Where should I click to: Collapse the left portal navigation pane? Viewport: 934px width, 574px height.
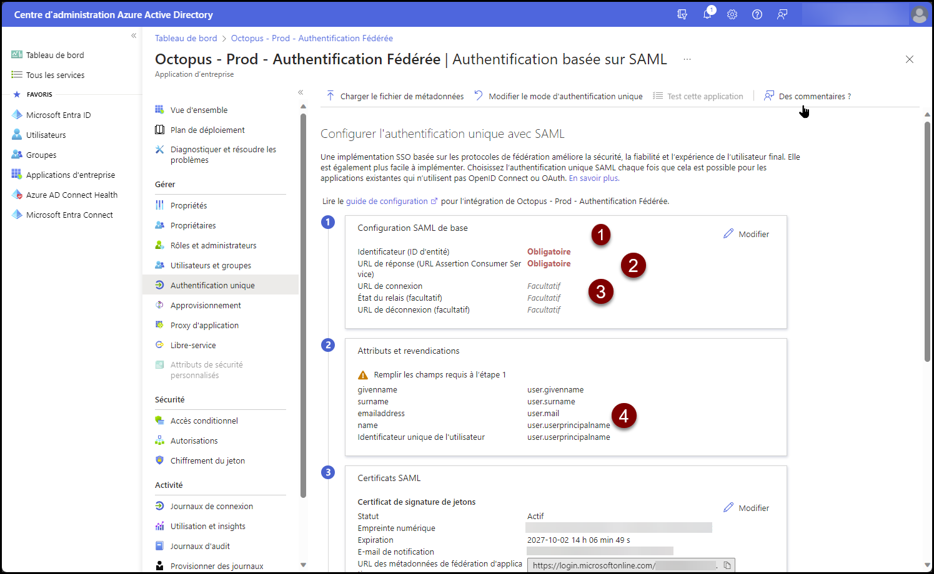134,36
